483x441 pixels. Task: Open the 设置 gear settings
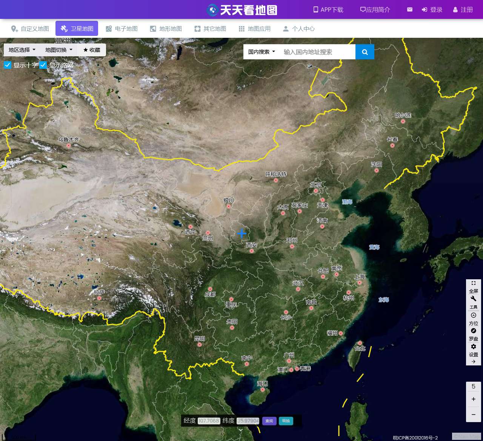[474, 350]
